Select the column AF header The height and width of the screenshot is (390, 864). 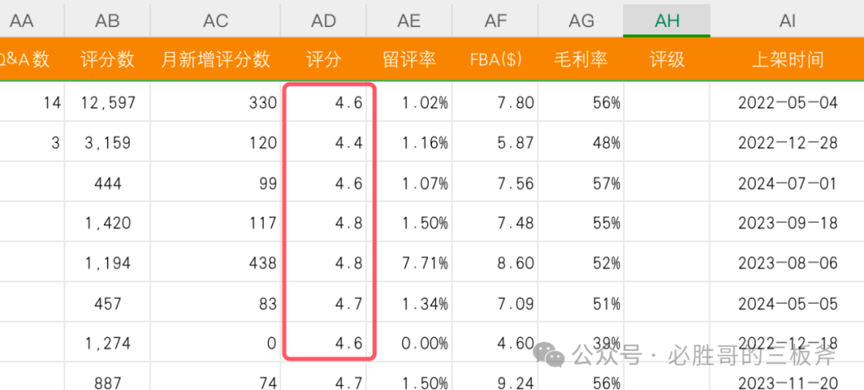[x=495, y=20]
